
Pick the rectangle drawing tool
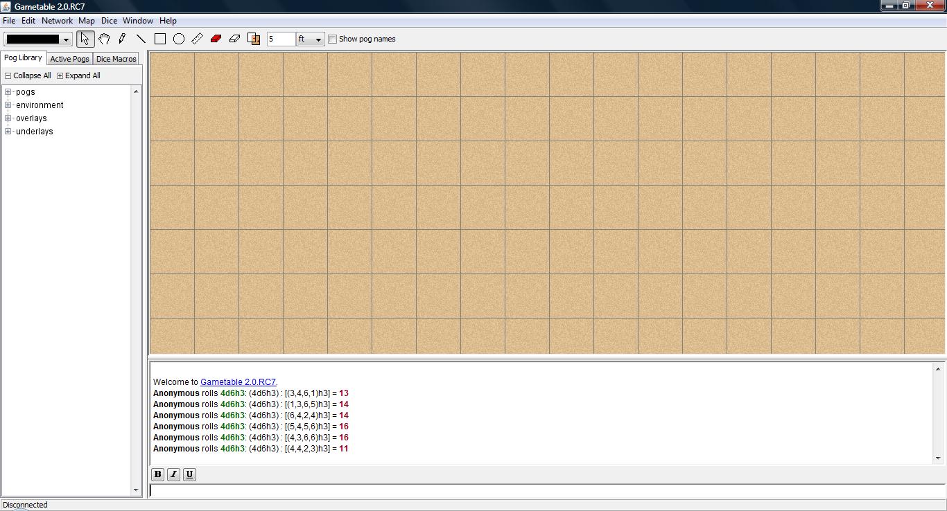click(160, 39)
